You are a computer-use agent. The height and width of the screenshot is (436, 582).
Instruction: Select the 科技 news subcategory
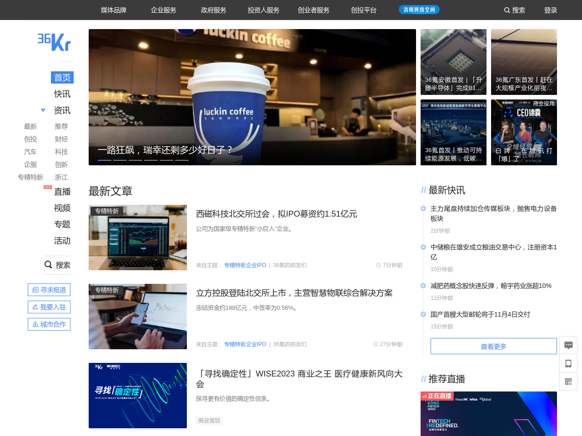click(x=61, y=152)
